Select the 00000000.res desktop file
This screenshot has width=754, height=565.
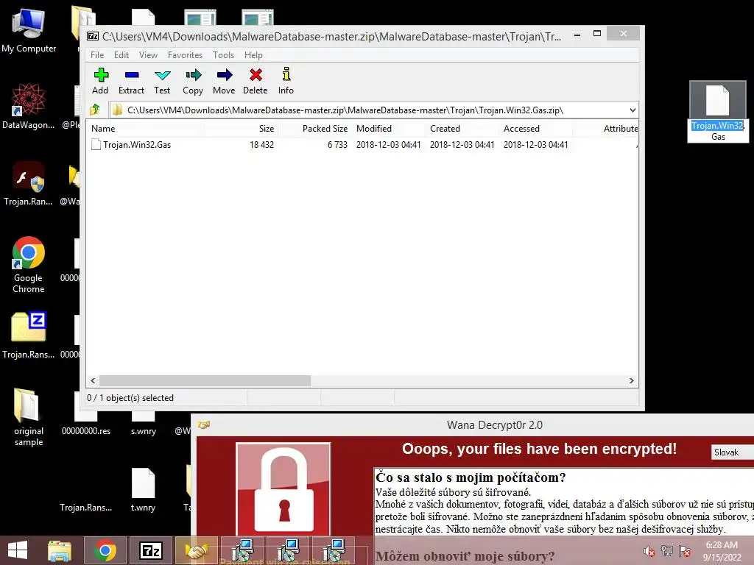(86, 416)
